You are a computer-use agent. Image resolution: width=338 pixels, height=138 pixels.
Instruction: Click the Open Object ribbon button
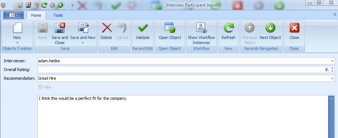(170, 31)
